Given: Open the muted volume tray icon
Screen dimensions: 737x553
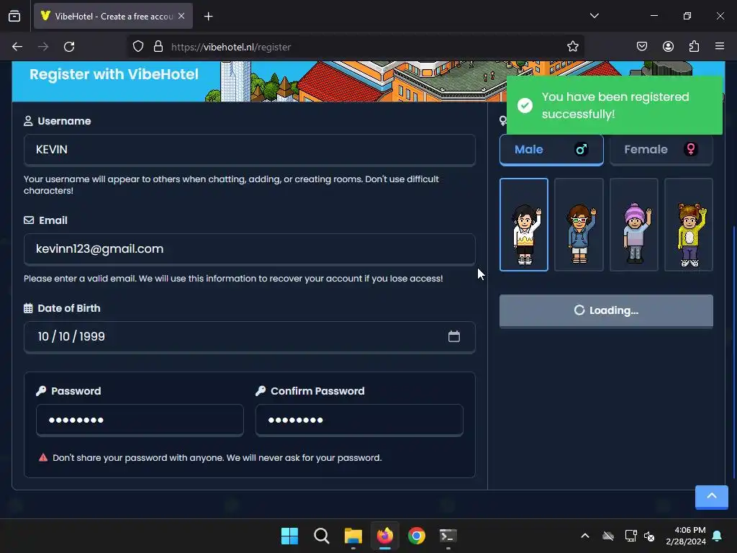Looking at the screenshot, I should coord(649,536).
